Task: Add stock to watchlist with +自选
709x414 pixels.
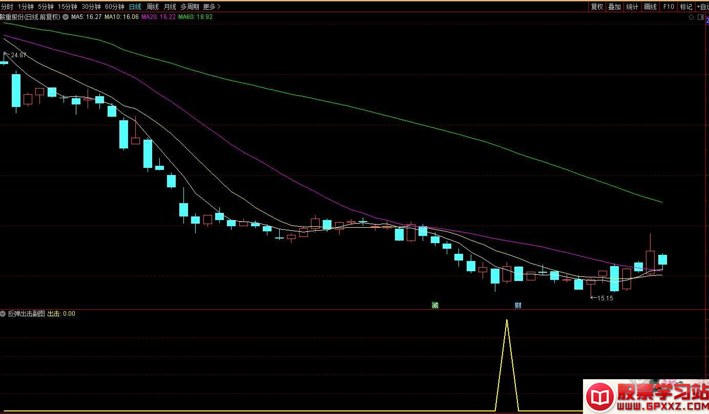Action: point(702,7)
